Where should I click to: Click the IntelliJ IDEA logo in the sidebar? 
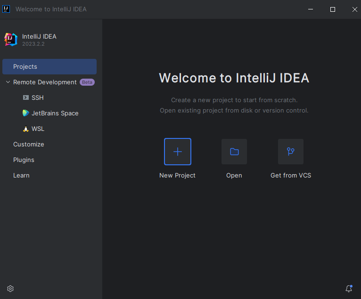[11, 40]
